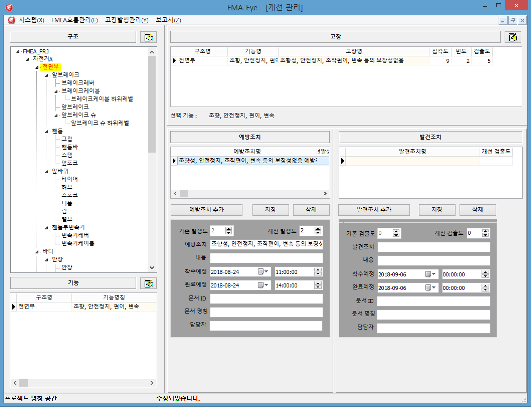The width and height of the screenshot is (531, 407).
Task: Click the 구조 panel header button
Action: [73, 37]
